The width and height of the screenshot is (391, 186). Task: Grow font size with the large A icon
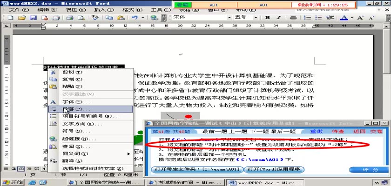pyautogui.click(x=360, y=18)
